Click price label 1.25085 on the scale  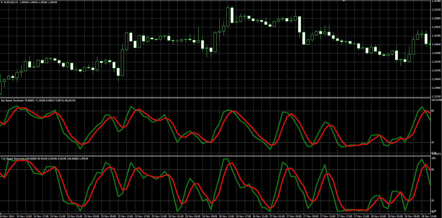[436, 18]
